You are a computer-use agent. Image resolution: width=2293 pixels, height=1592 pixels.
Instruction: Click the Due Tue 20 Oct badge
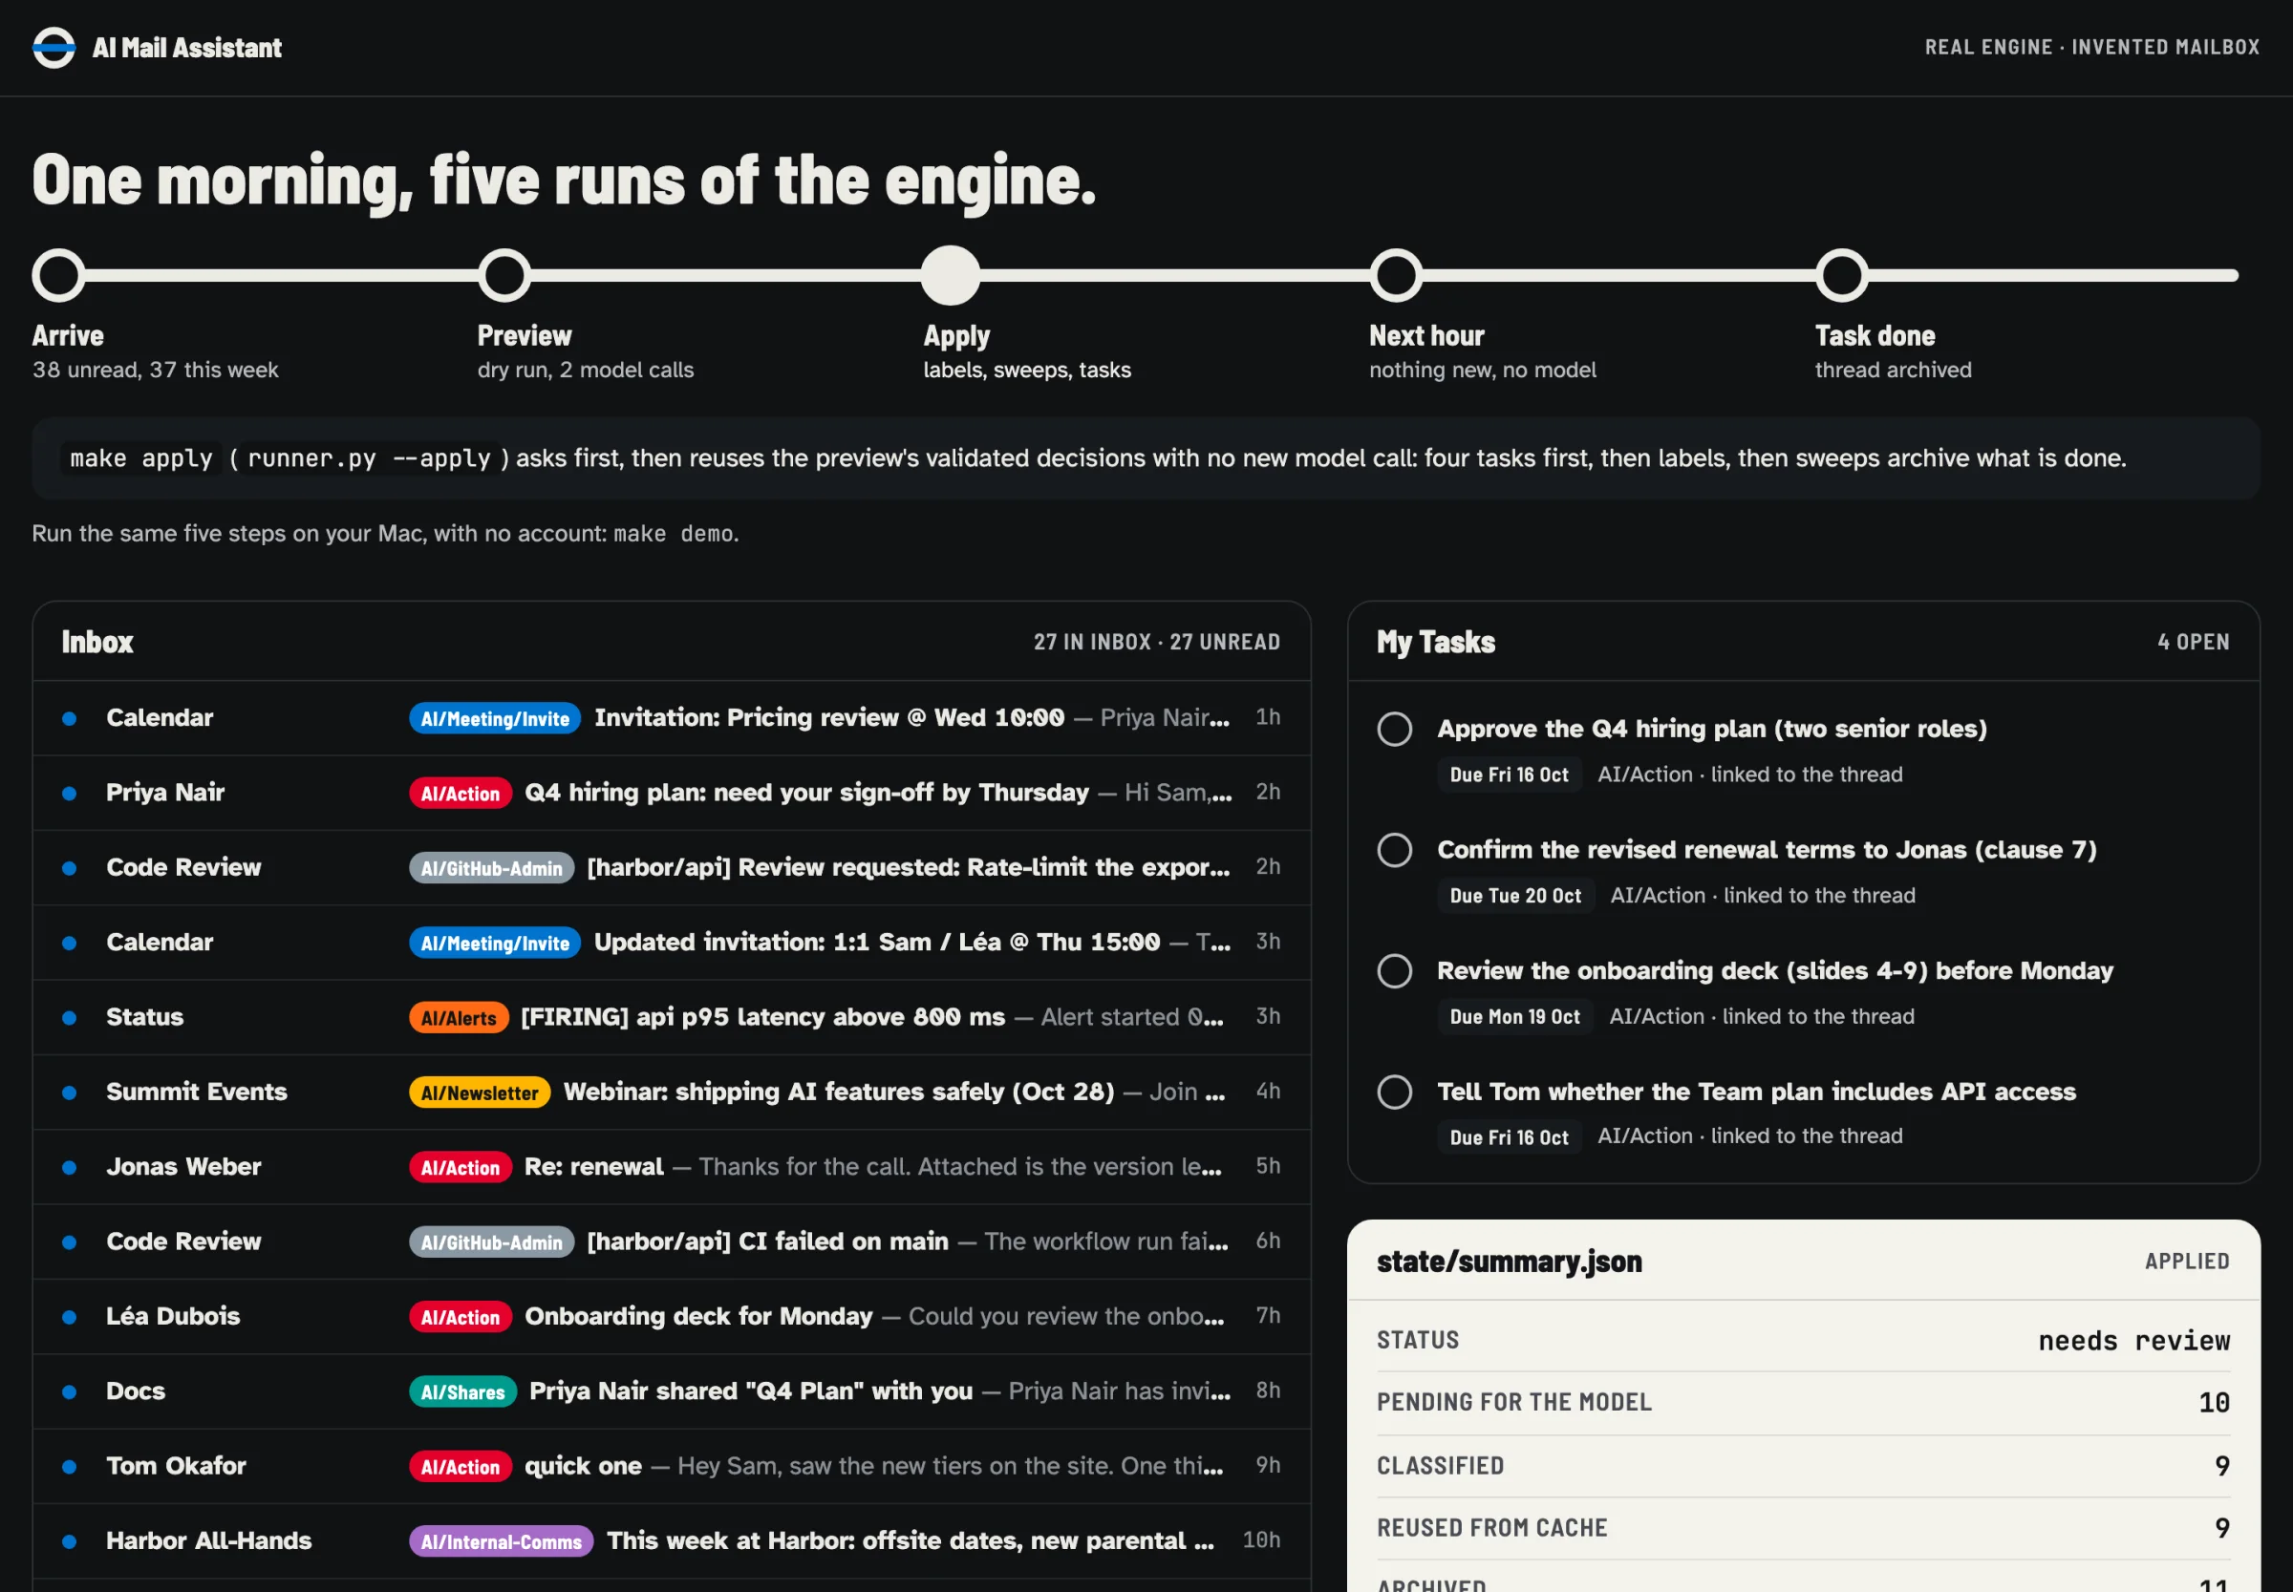[x=1515, y=896]
